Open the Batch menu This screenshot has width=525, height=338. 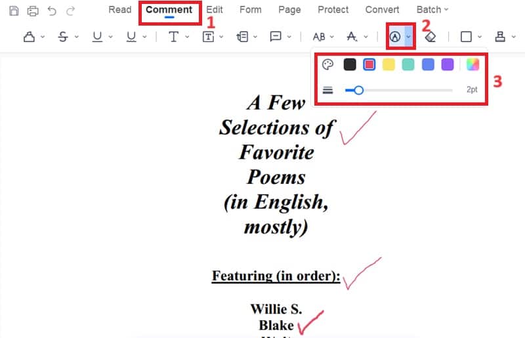432,10
